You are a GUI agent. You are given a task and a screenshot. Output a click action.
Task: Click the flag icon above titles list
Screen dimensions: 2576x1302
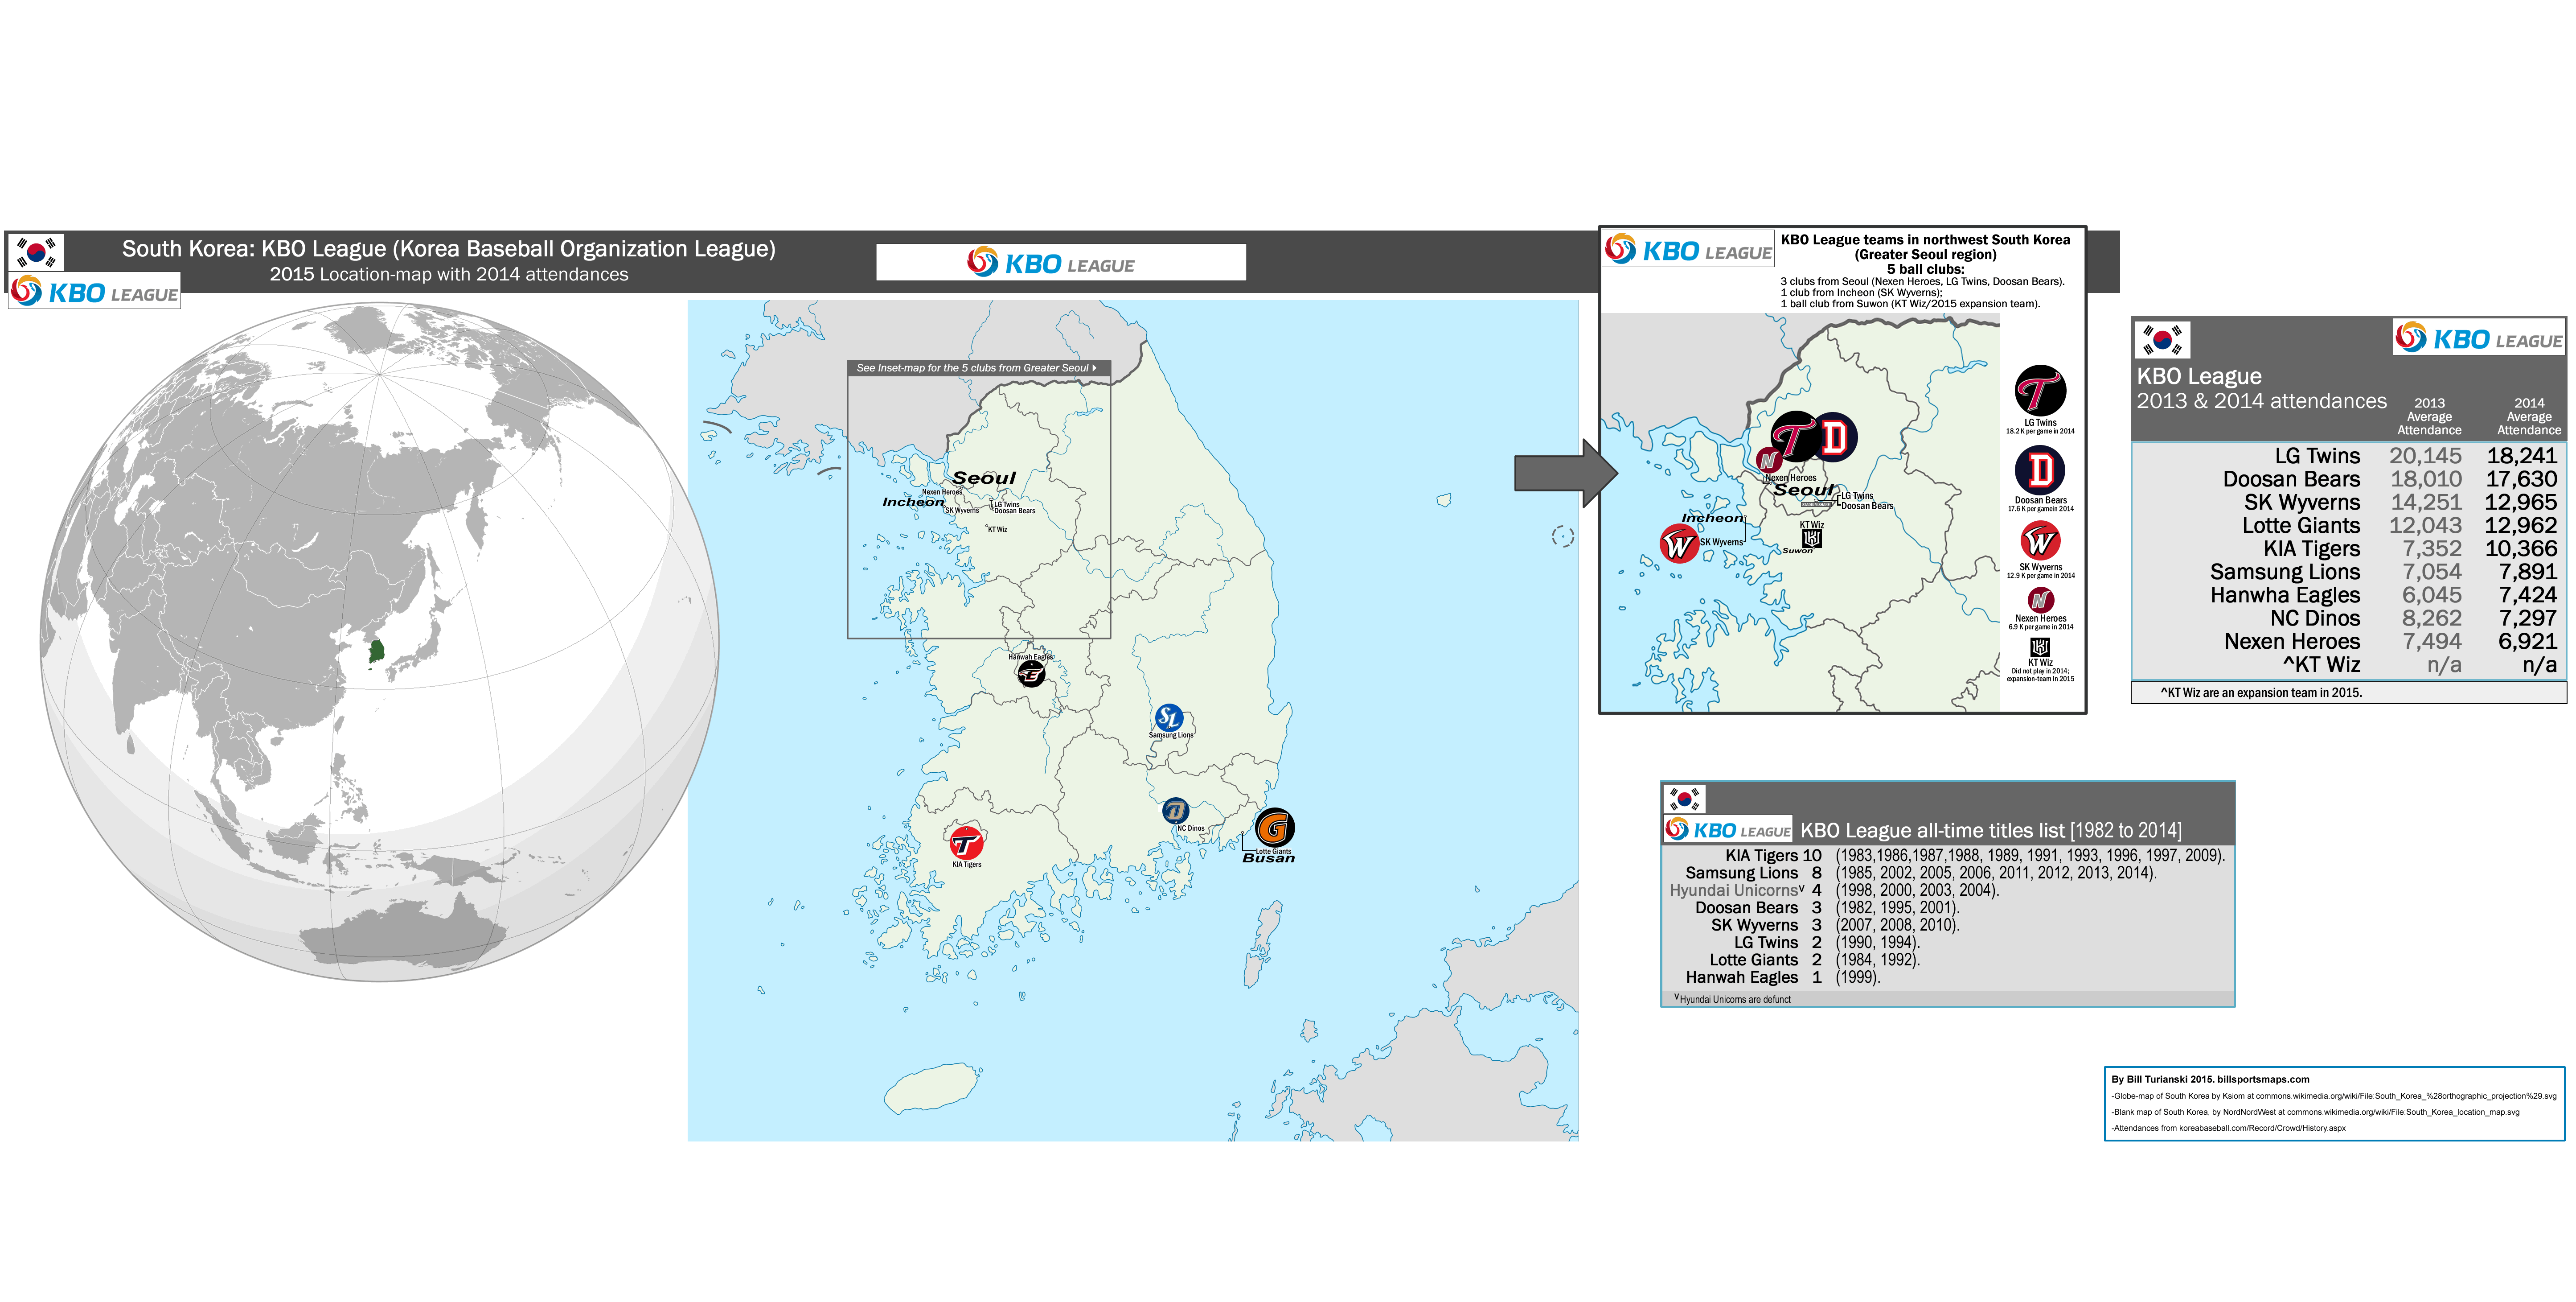click(1685, 799)
